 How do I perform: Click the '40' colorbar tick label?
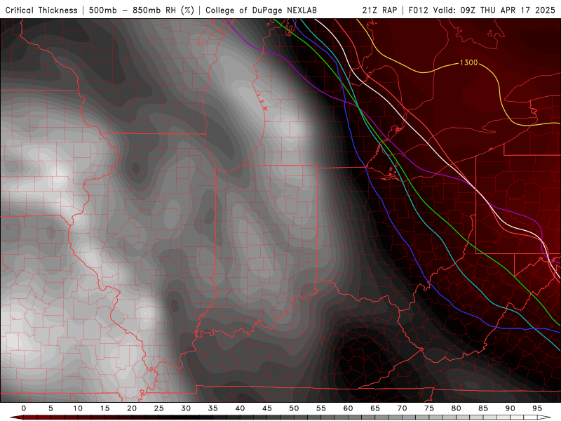pyautogui.click(x=240, y=408)
